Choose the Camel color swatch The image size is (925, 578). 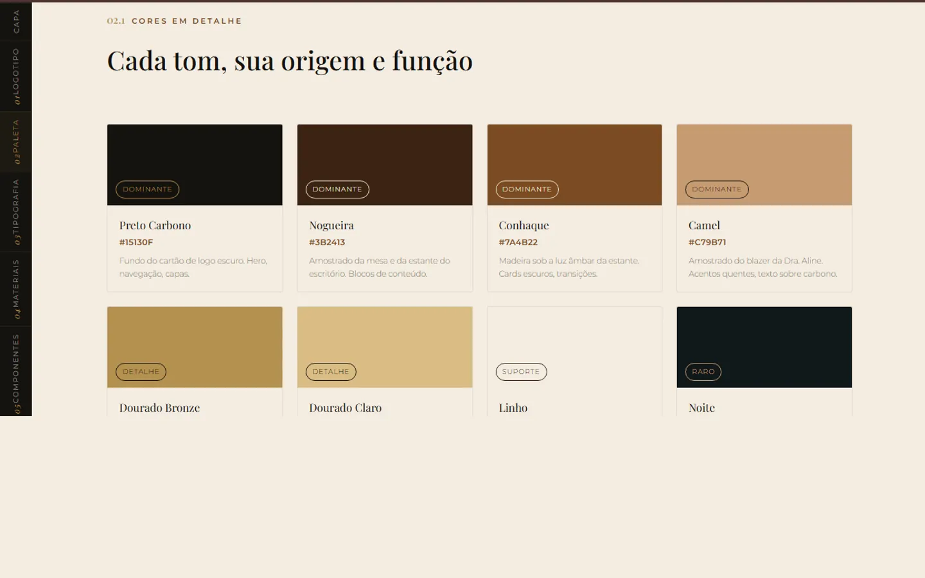[764, 165]
